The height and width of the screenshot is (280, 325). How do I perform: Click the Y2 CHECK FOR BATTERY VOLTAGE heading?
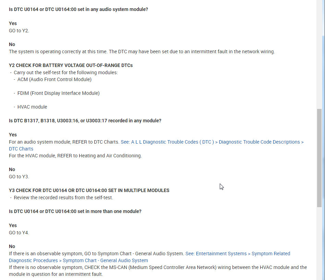(71, 65)
